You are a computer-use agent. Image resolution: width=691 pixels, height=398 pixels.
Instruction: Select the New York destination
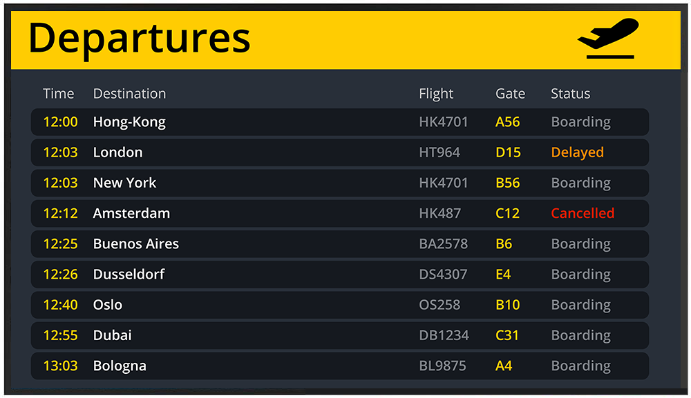coord(124,183)
